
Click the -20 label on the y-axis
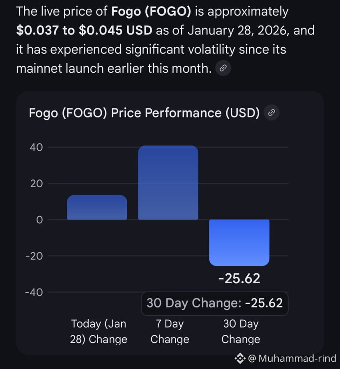coord(34,256)
